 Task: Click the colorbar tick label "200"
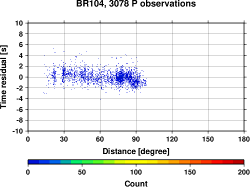click(244, 172)
